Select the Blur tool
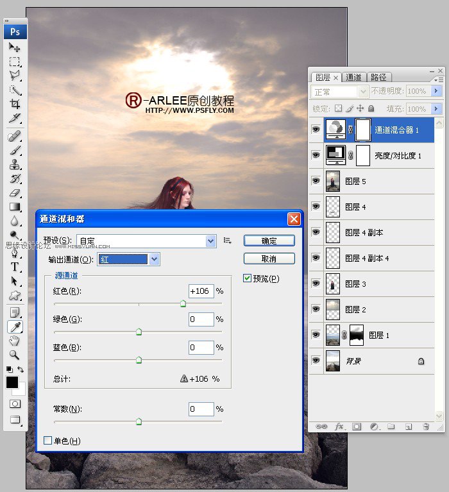The height and width of the screenshot is (492, 449). tap(14, 221)
